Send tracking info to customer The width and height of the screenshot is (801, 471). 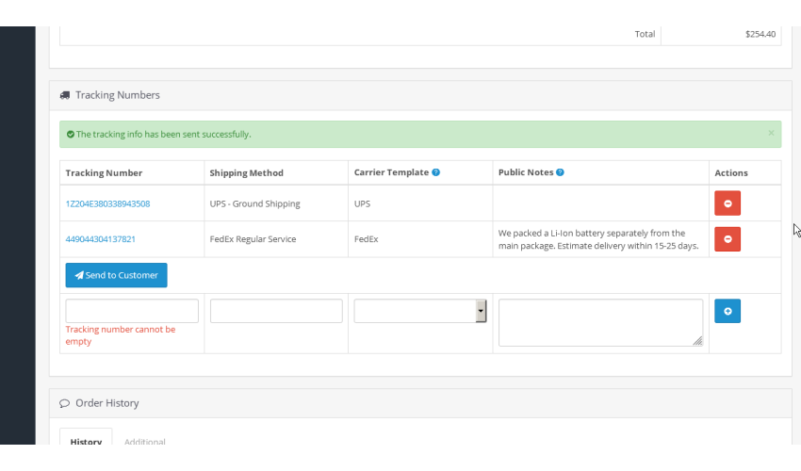116,275
